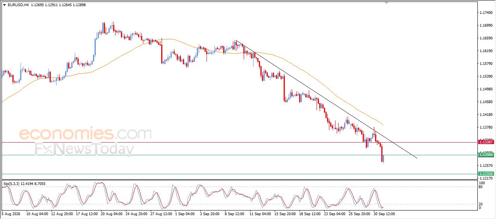The width and height of the screenshot is (496, 219).
Task: Click the triangle arrow before EURUSD,H4 title
Action: 4,5
